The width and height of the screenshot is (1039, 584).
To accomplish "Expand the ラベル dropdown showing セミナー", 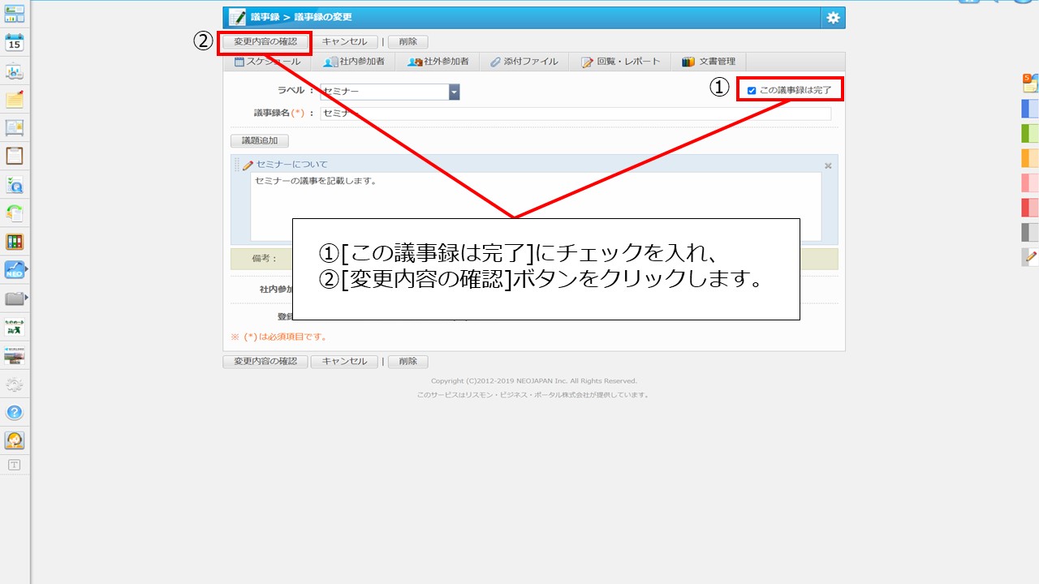I will point(455,92).
